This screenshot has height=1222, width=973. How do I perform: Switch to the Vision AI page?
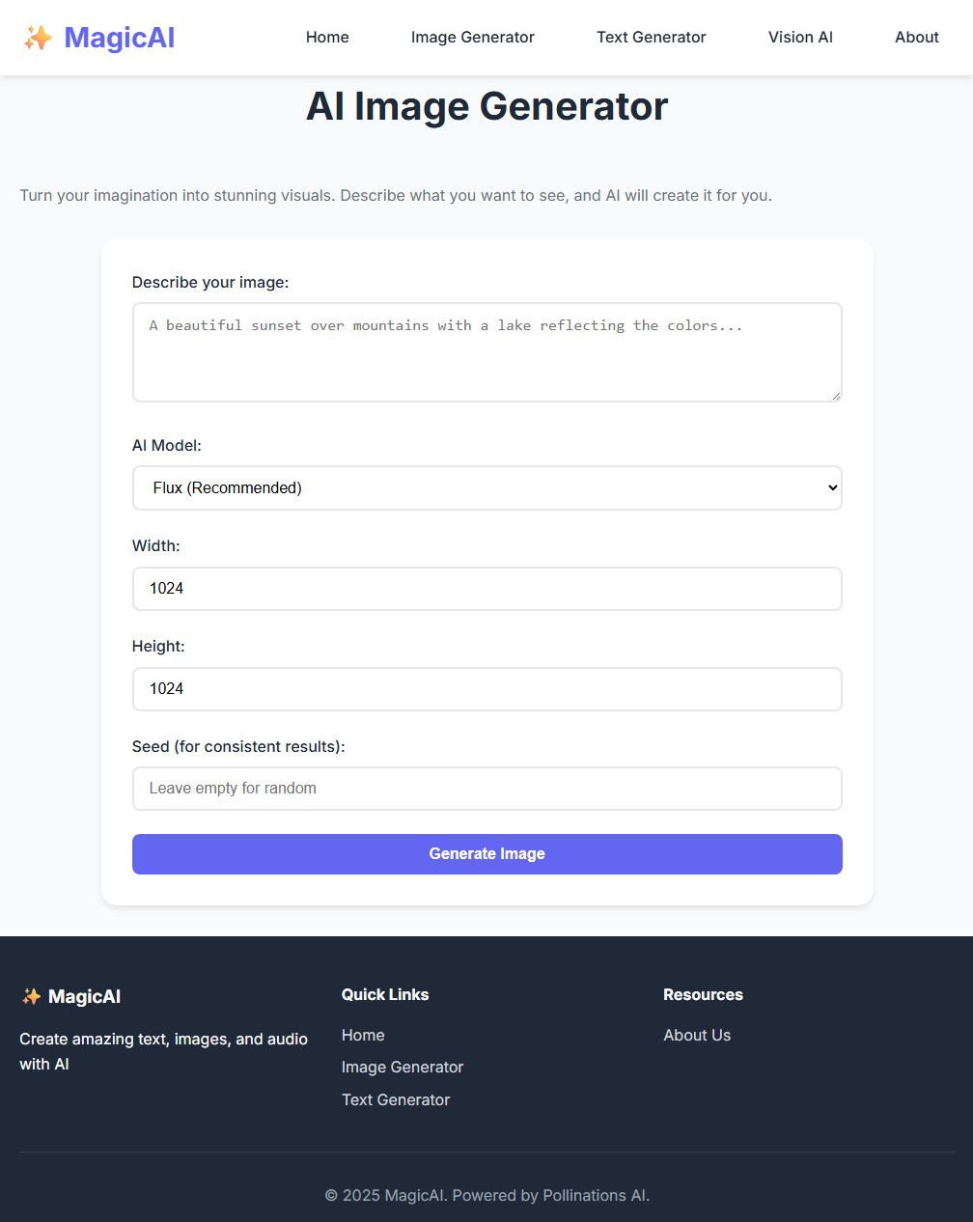(x=800, y=38)
